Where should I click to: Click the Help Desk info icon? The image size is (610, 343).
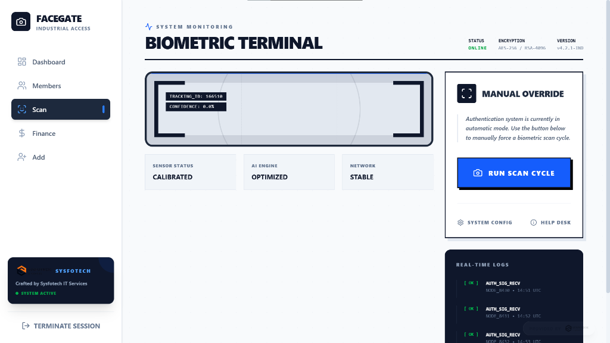coord(534,223)
